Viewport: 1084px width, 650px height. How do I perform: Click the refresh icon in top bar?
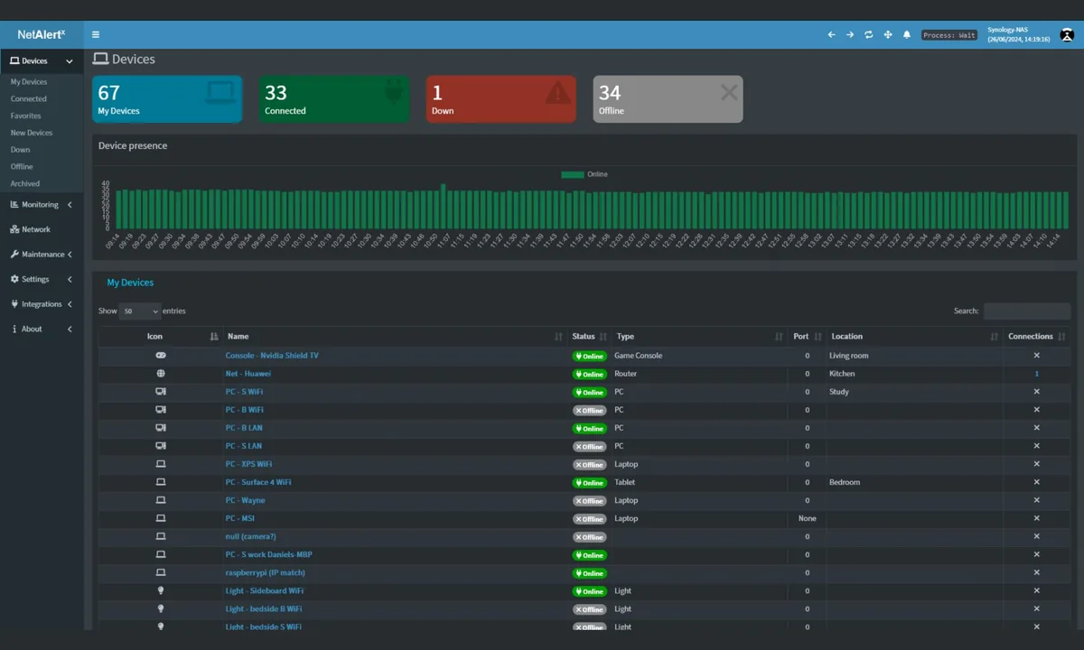tap(869, 34)
